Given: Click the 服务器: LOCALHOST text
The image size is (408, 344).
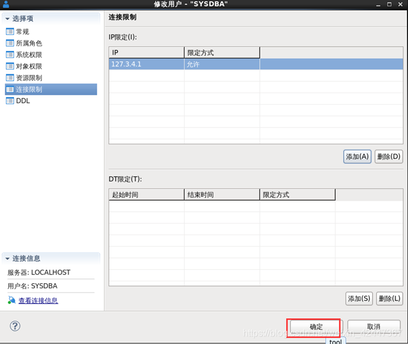Looking at the screenshot, I should [x=39, y=273].
